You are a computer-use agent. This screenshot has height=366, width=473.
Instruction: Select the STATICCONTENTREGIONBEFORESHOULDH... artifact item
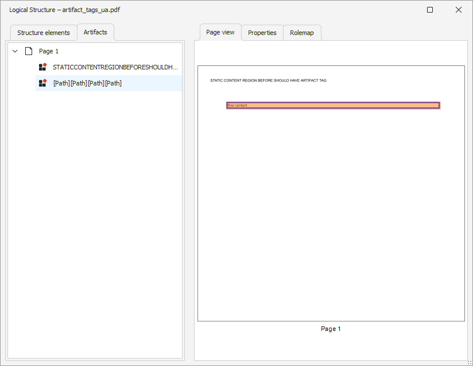[x=115, y=67]
